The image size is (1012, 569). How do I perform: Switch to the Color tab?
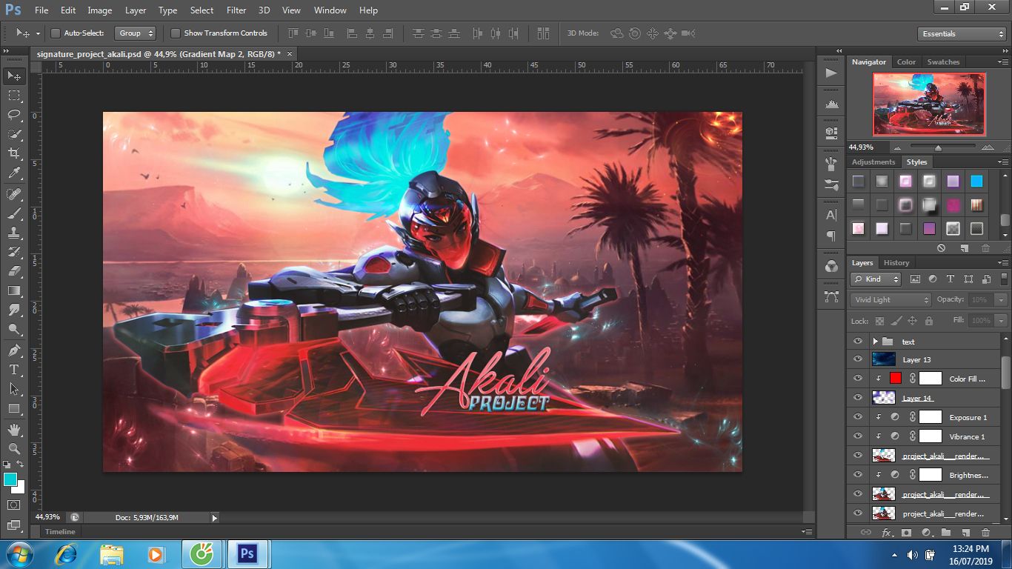coord(906,62)
